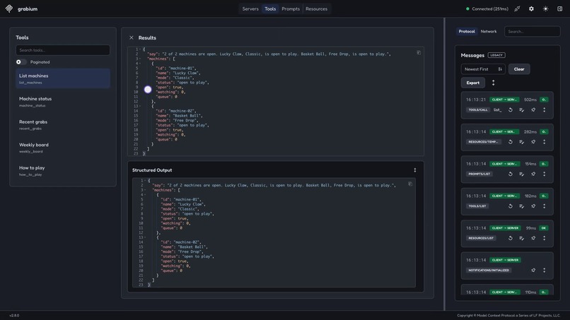Select the Recent grabs tool
570x320 pixels.
point(62,124)
